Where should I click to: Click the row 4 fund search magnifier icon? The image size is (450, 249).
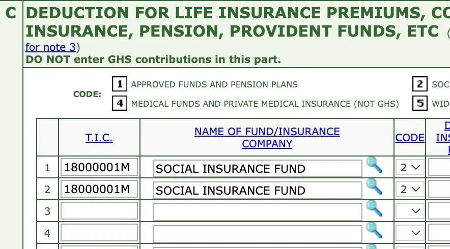point(374,230)
